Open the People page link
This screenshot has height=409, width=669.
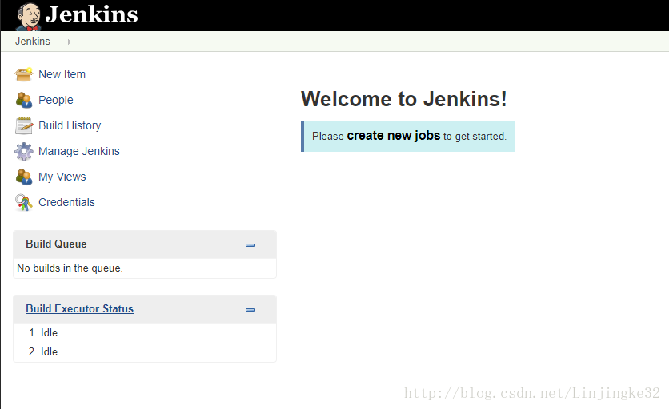click(x=56, y=100)
